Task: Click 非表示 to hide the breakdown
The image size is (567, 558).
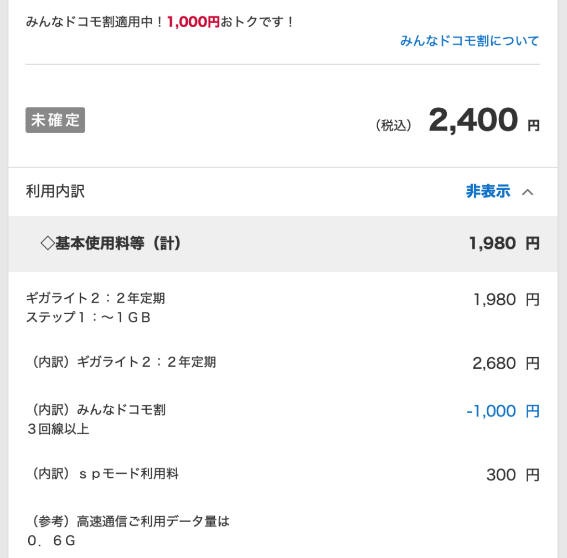Action: [488, 192]
